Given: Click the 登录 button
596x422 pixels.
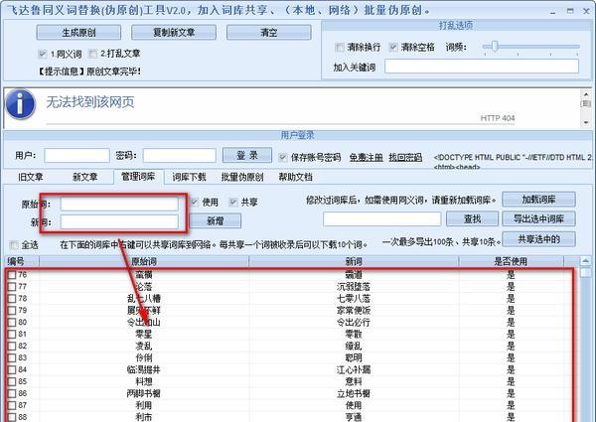Looking at the screenshot, I should coord(247,155).
